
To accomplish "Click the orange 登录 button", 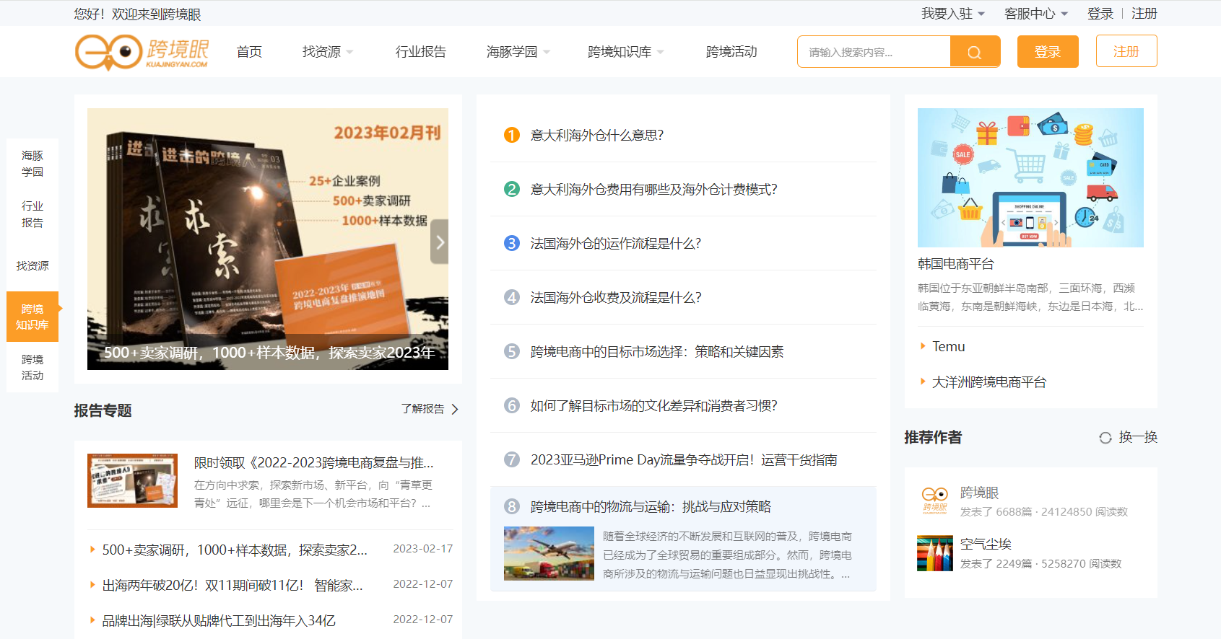I will pos(1048,52).
